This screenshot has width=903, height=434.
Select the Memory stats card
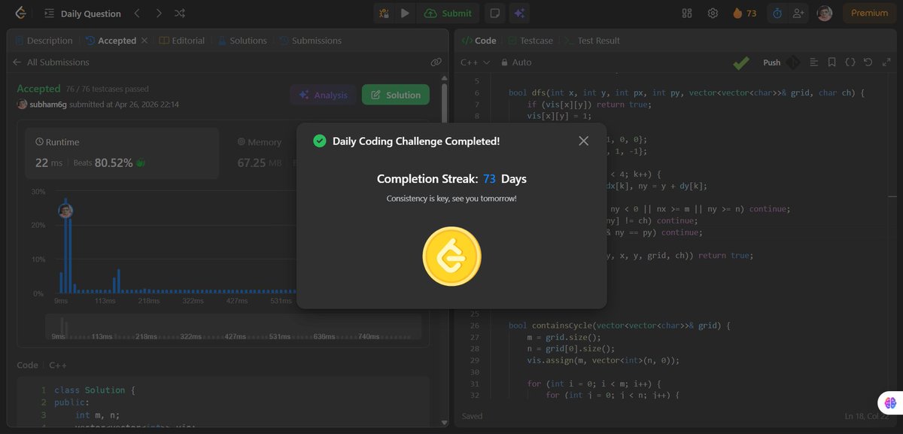click(x=261, y=153)
